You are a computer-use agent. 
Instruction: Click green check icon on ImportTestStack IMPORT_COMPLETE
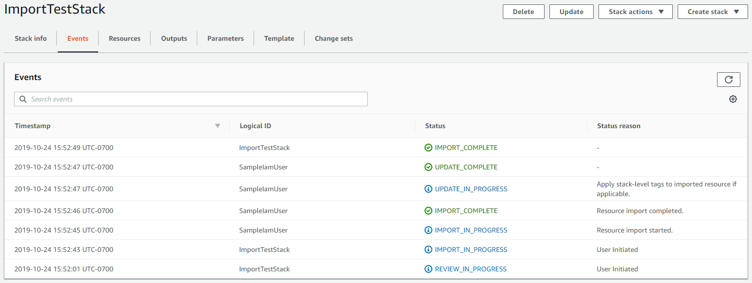click(428, 148)
